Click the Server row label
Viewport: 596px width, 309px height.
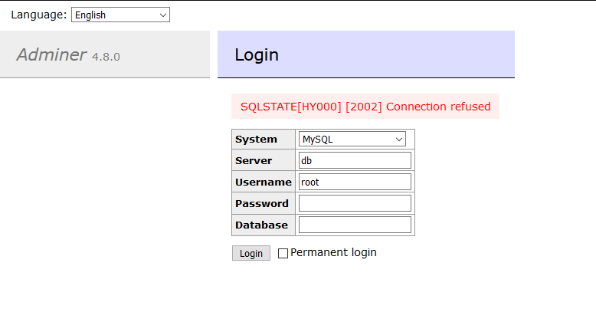254,160
